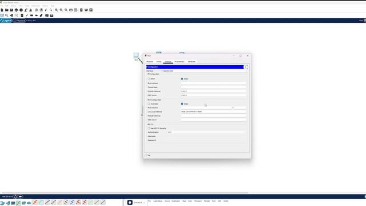The width and height of the screenshot is (366, 206).
Task: Choose the console cable in connections
Action: tap(41, 202)
